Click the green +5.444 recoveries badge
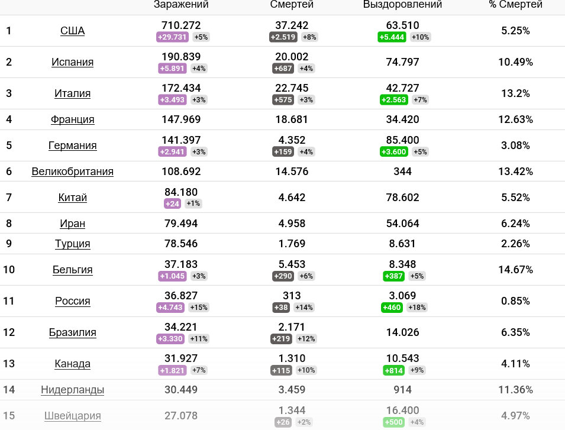Image resolution: width=565 pixels, height=430 pixels. [392, 37]
